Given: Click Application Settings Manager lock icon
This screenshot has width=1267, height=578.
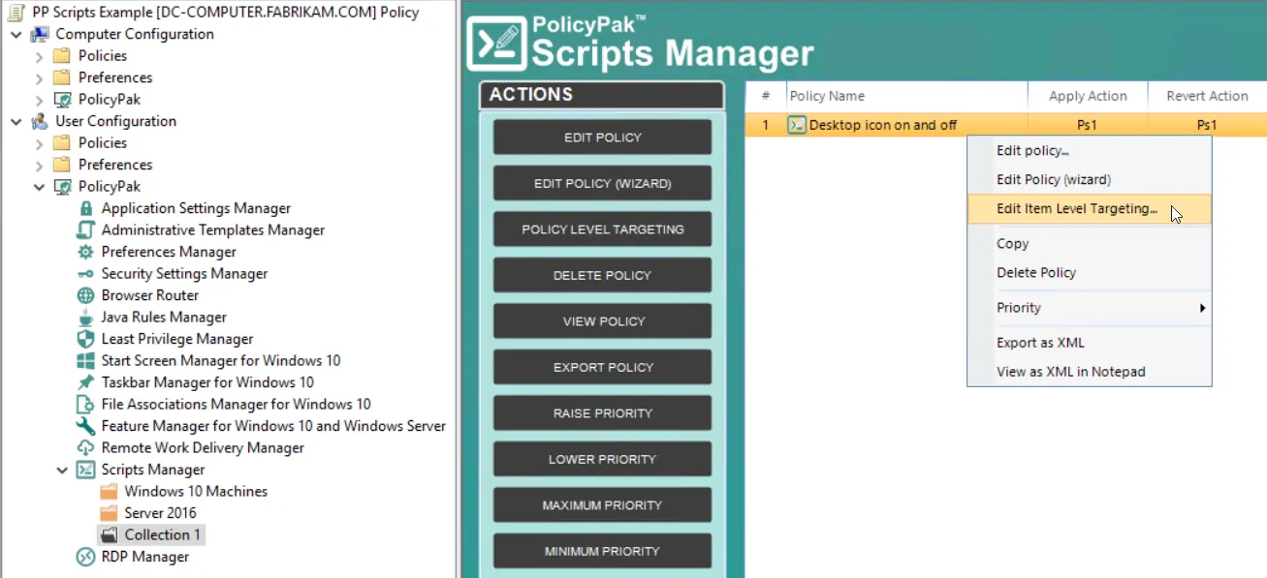Looking at the screenshot, I should coord(85,208).
